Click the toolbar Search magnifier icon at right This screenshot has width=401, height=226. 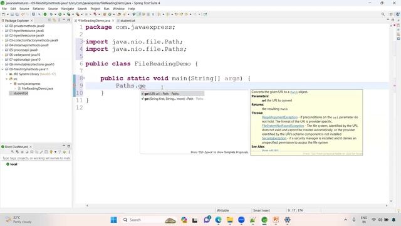point(383,14)
